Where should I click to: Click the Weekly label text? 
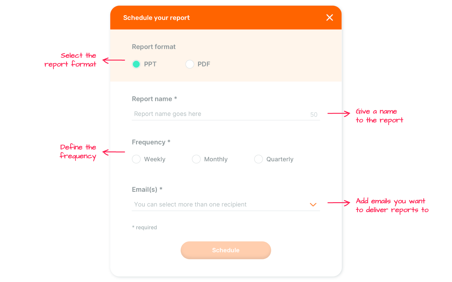pos(155,159)
